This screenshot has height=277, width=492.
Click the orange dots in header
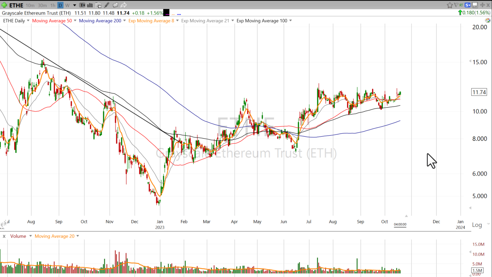(x=173, y=14)
